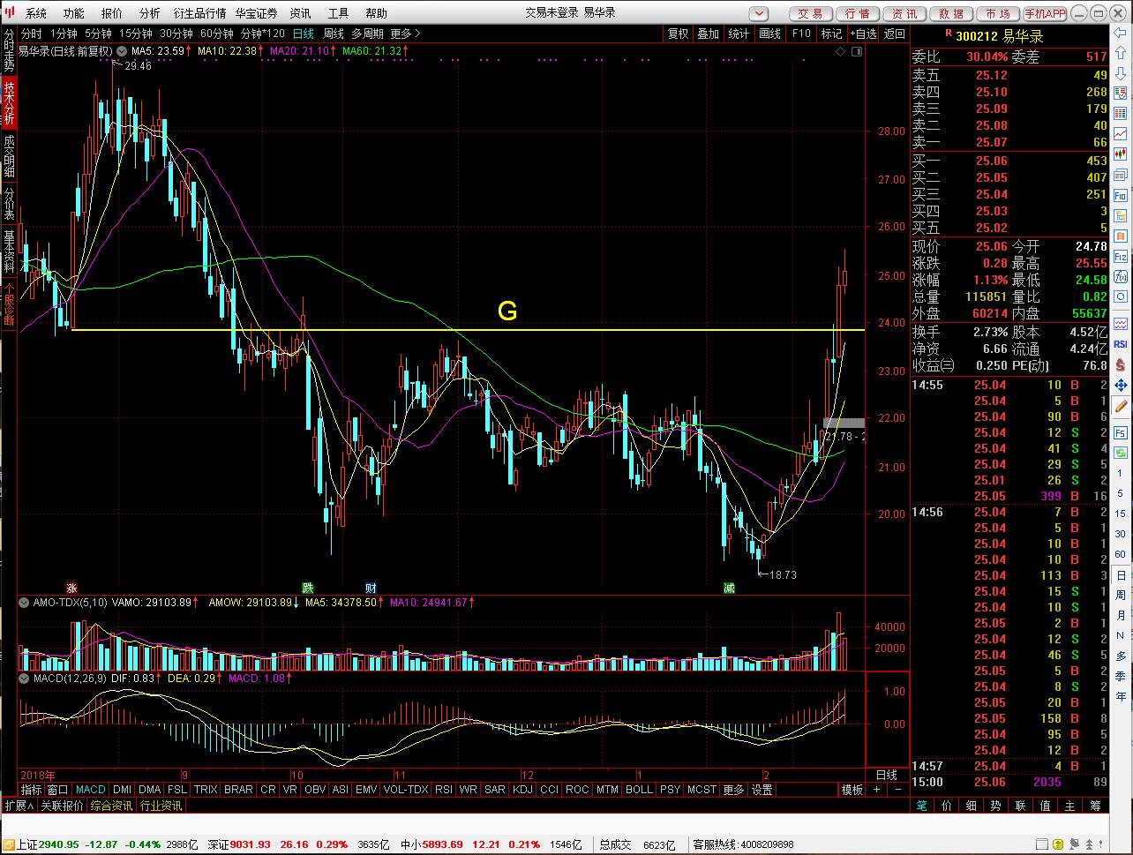Screen dimensions: 1133x855
Task: Click the multi-window layout sidebar icon
Action: [x=1121, y=174]
